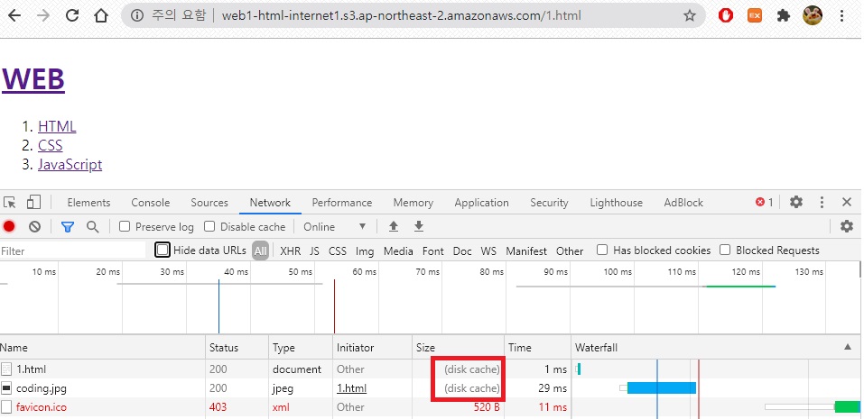Select the Network tab

coord(270,203)
